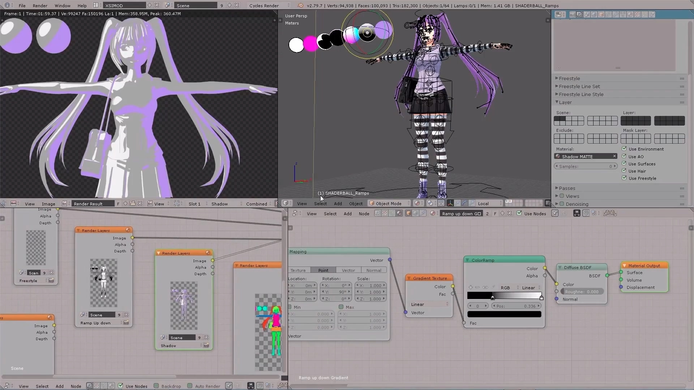Viewport: 694px width, 390px height.
Task: Open the Texture properties tab (checker icon)
Action: (637, 14)
